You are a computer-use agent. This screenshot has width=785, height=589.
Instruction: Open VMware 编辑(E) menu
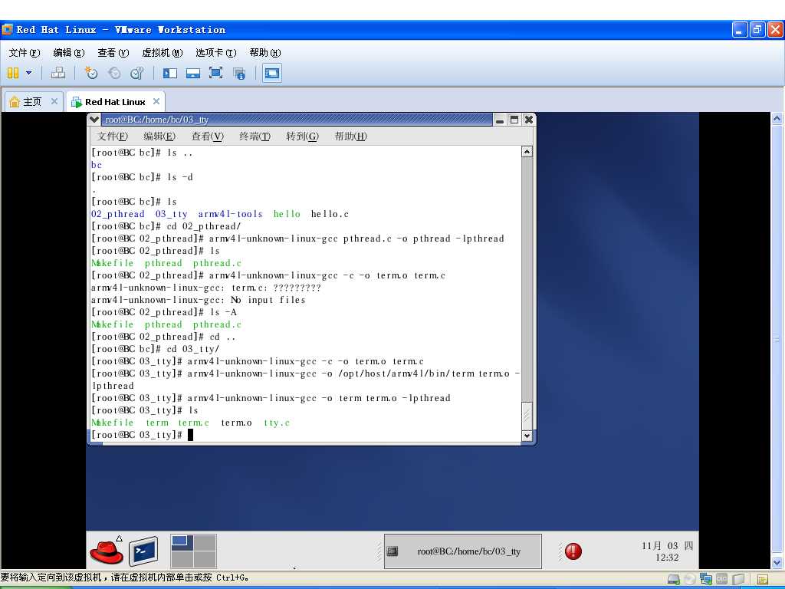point(68,53)
